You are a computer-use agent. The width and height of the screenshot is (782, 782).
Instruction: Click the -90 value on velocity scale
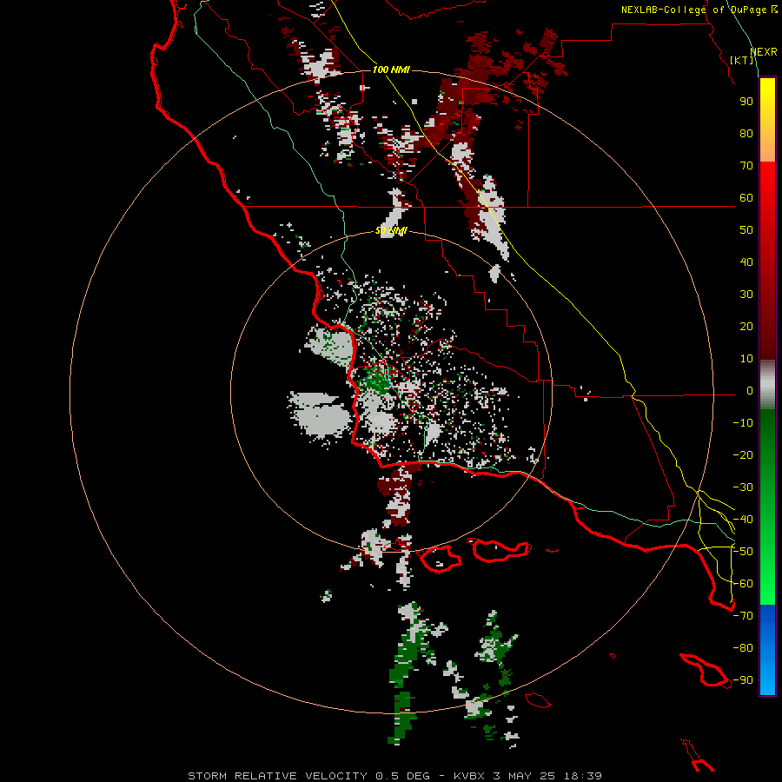click(743, 680)
